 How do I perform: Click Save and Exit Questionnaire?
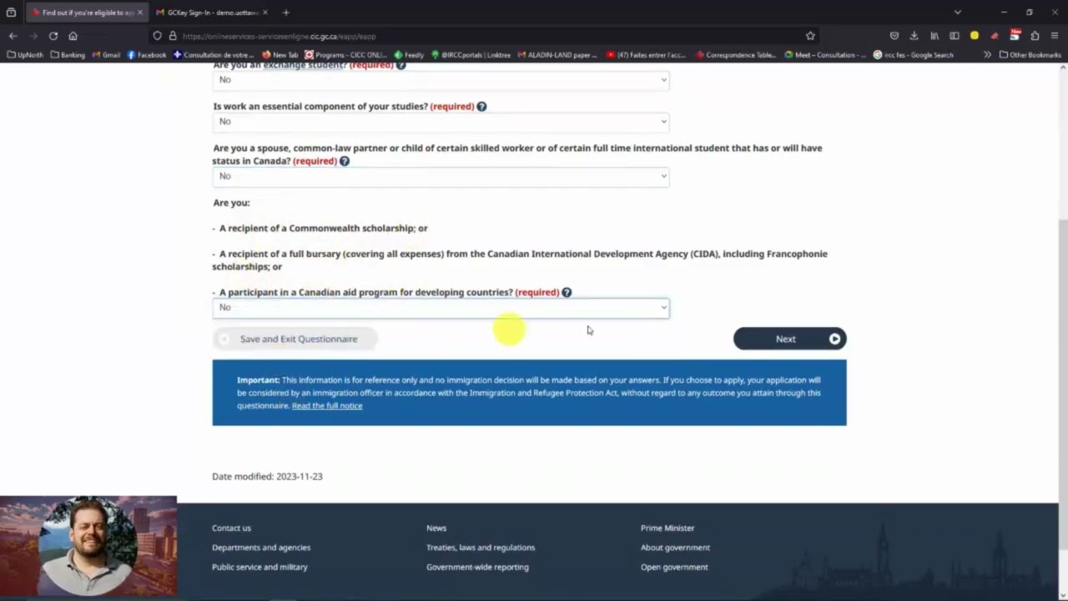click(x=295, y=339)
